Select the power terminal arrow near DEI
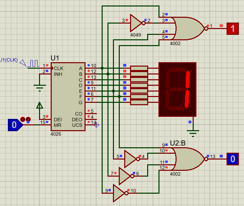The image size is (244, 206). pos(40,105)
